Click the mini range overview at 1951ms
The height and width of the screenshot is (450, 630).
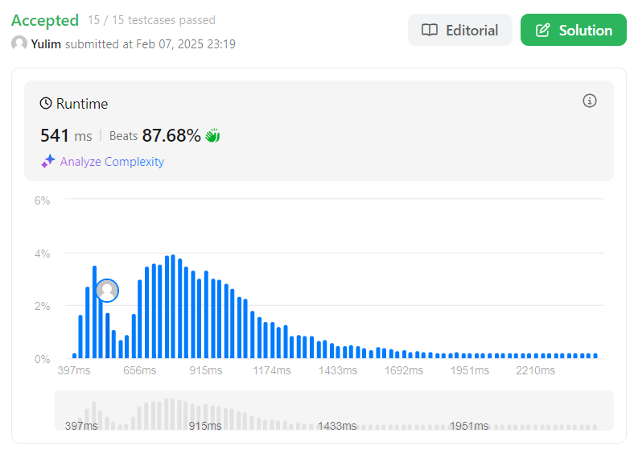(x=469, y=426)
